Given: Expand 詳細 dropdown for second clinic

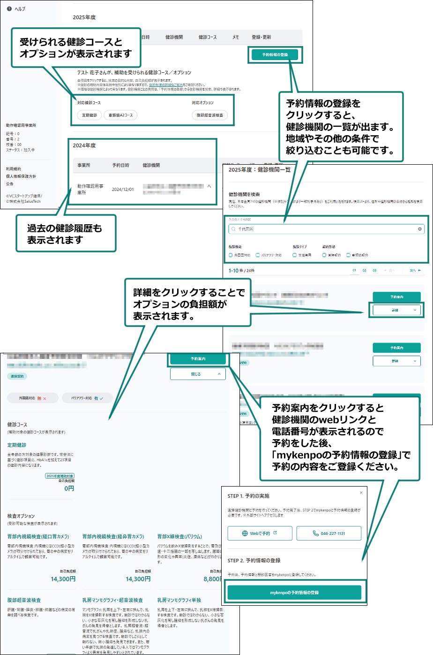Looking at the screenshot, I should (396, 361).
